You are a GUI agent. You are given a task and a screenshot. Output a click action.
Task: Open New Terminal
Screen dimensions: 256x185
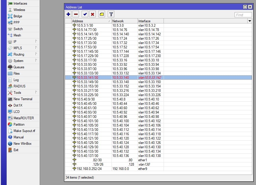click(23, 99)
